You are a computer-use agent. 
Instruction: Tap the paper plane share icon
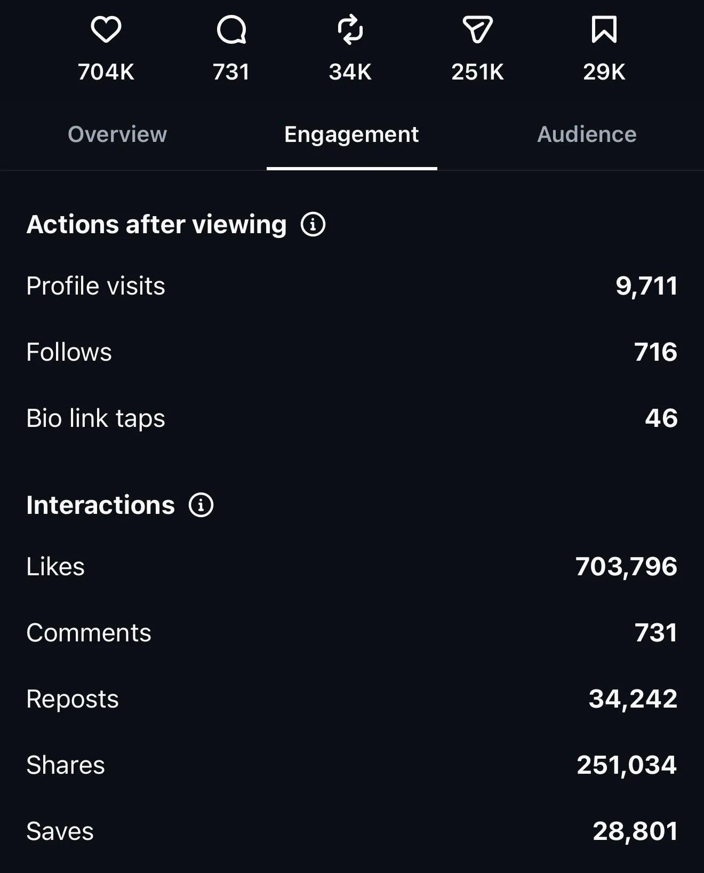[477, 29]
